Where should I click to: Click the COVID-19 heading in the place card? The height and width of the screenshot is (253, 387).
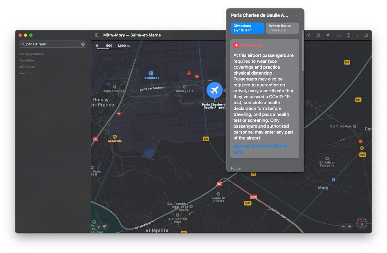252,45
